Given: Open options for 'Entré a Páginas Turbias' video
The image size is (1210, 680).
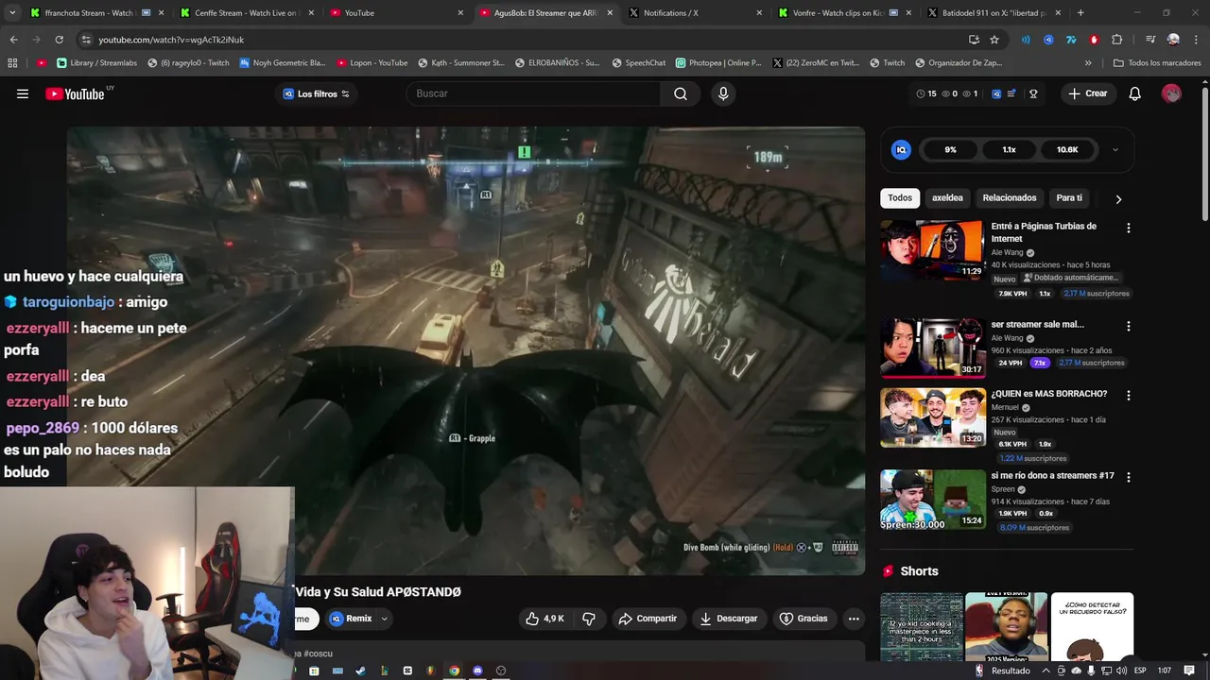Looking at the screenshot, I should pos(1128,228).
